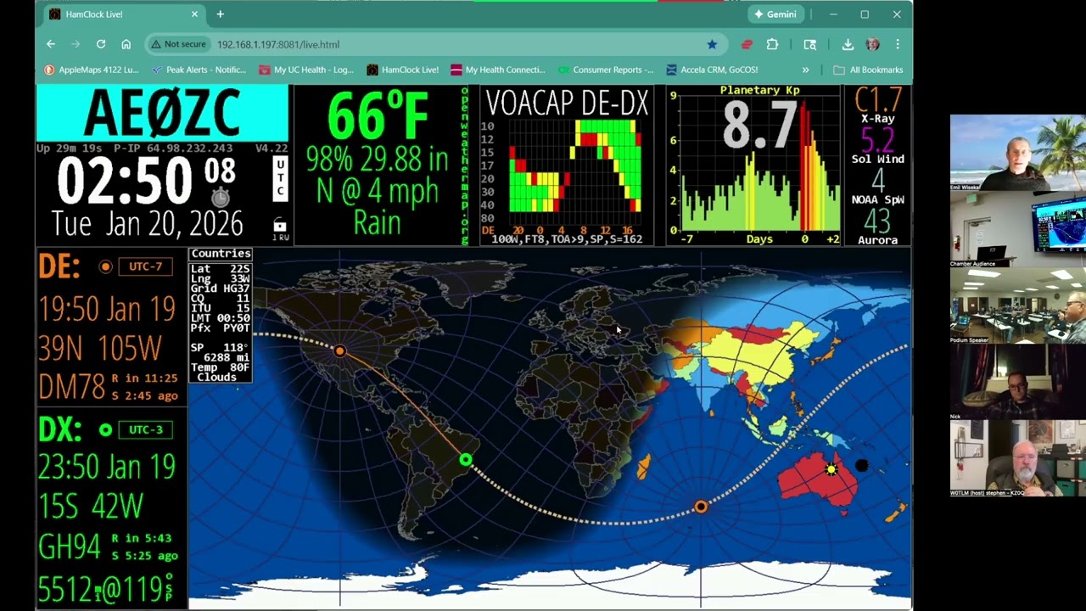1086x611 pixels.
Task: Click the Gemini button in title bar
Action: coord(774,14)
